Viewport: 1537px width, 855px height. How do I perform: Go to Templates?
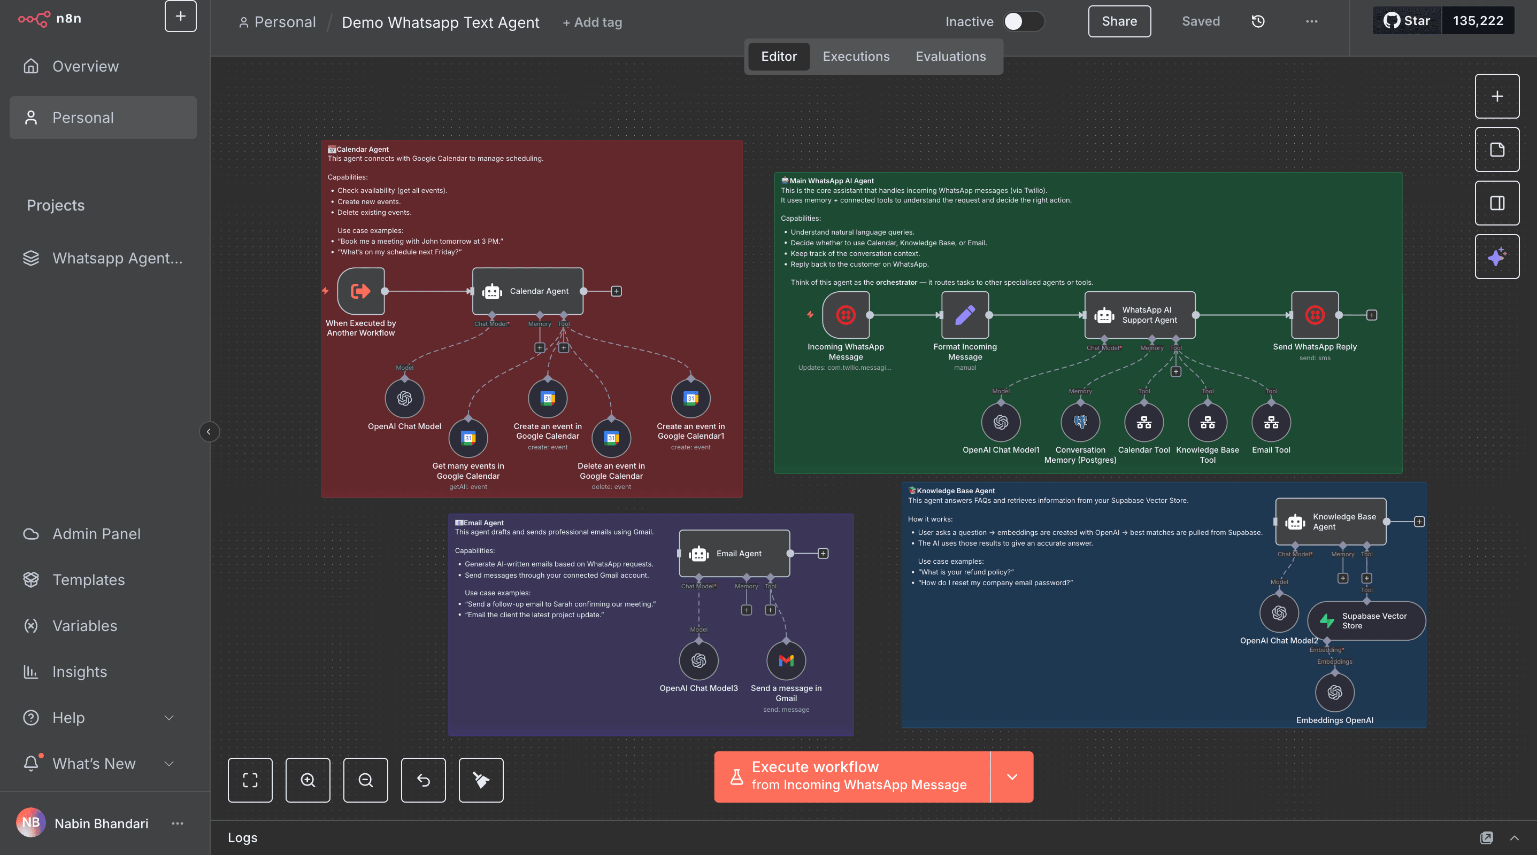(103, 580)
